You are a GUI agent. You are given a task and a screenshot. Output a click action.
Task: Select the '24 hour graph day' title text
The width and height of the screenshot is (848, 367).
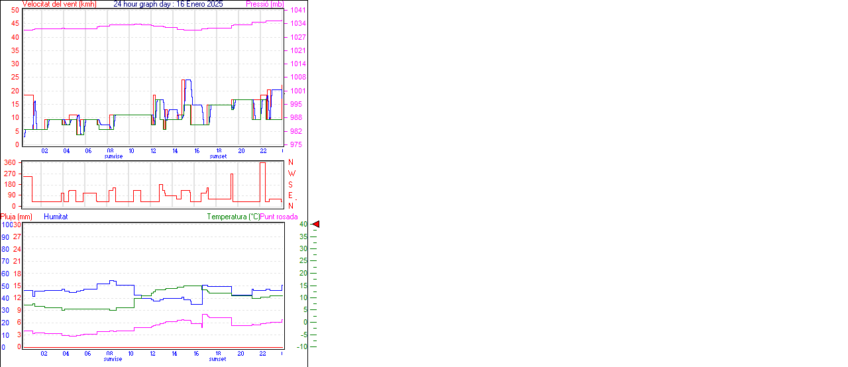[x=168, y=4]
